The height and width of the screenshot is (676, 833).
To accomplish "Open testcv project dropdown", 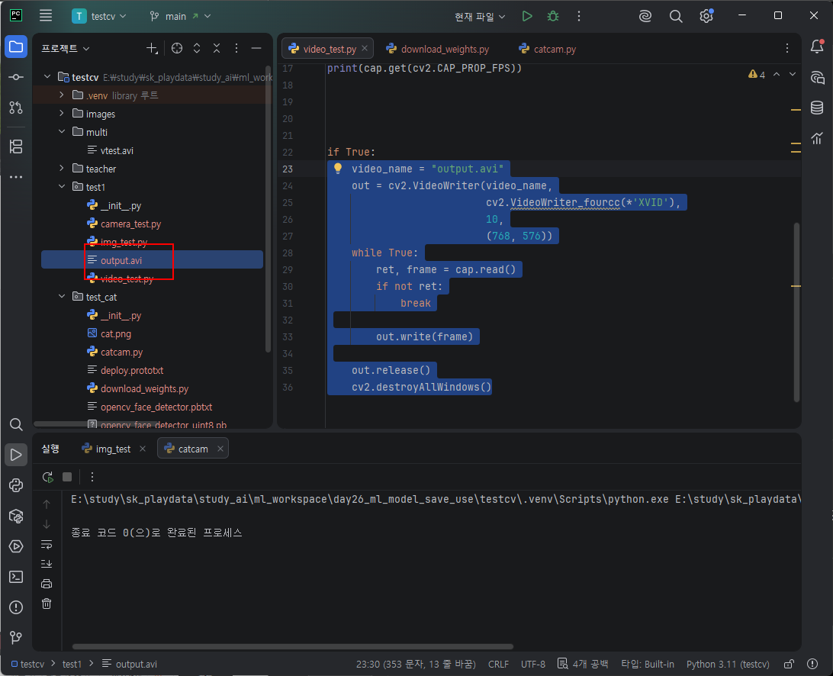I will 99,16.
